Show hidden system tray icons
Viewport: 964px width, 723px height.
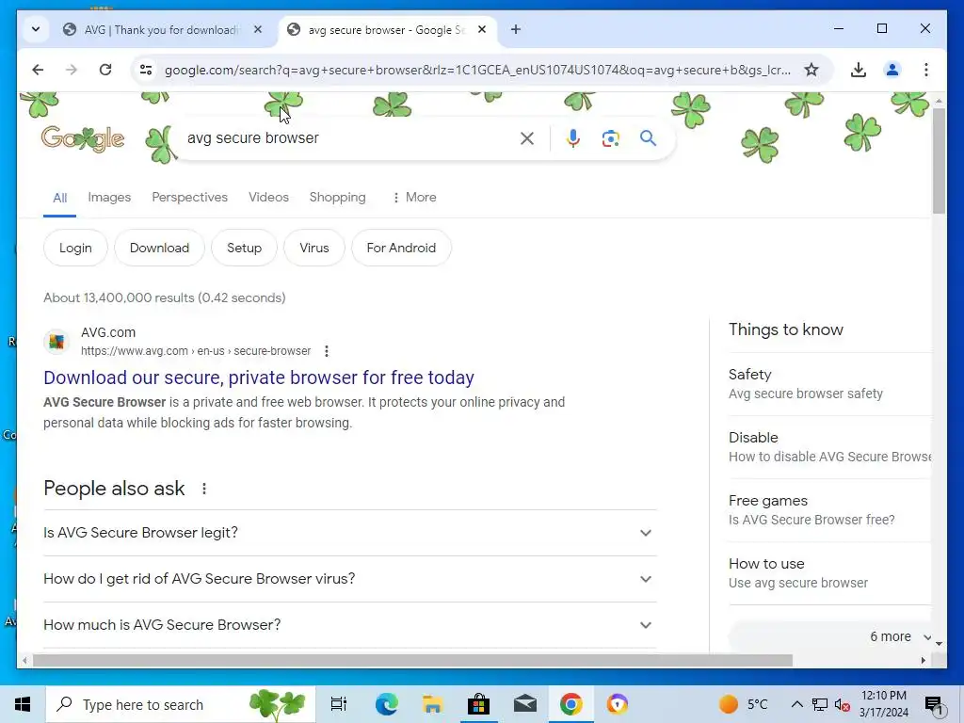pyautogui.click(x=796, y=704)
